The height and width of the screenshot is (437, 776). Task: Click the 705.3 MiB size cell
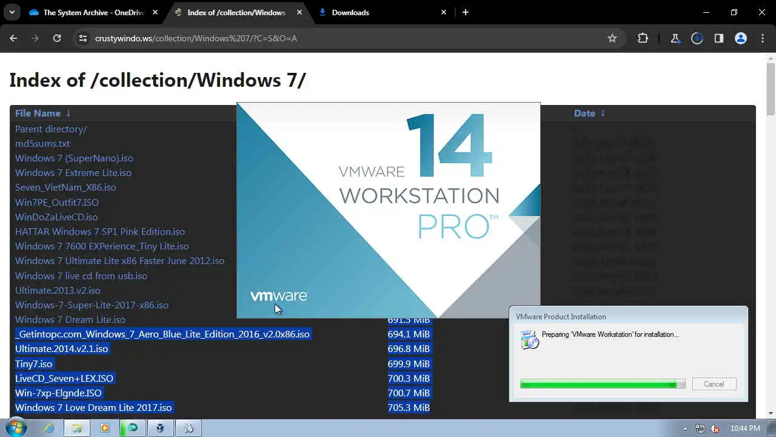(409, 407)
